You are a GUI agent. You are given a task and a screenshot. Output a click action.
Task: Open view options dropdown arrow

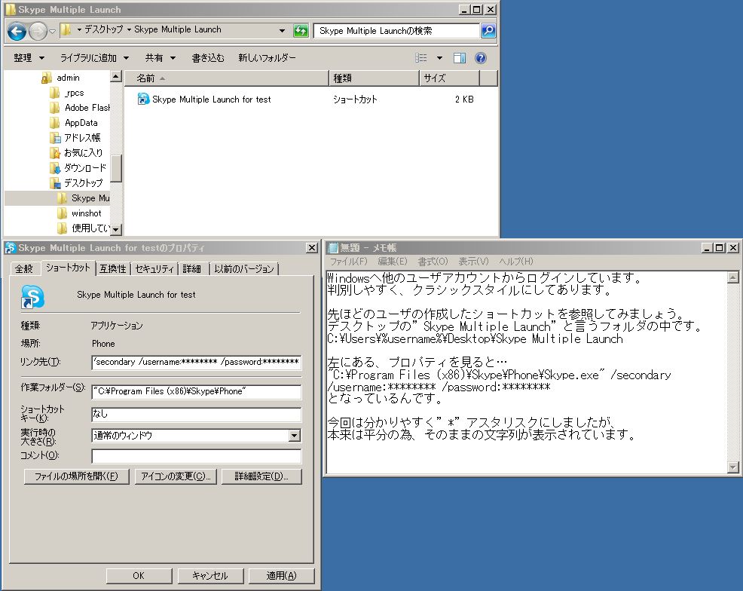[x=440, y=58]
